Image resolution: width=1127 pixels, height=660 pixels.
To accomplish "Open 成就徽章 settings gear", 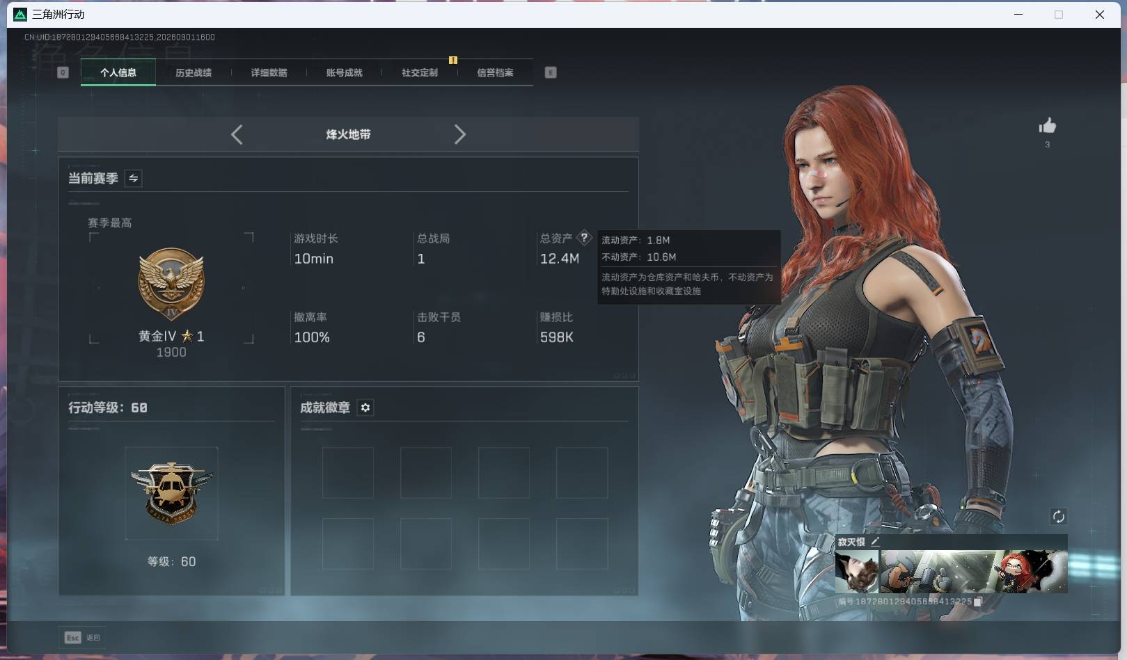I will tap(365, 408).
